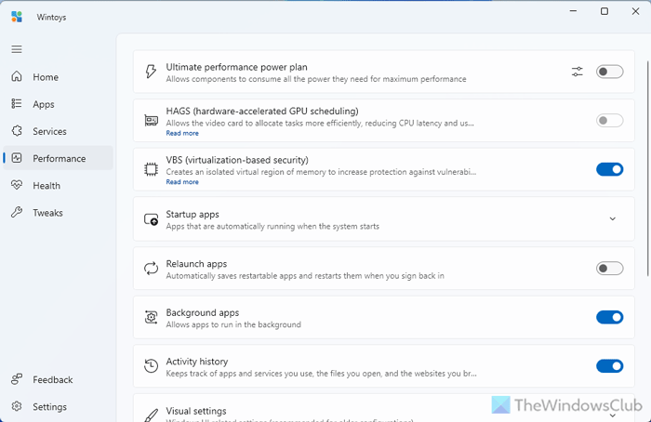Open the Visual settings row

point(372,411)
